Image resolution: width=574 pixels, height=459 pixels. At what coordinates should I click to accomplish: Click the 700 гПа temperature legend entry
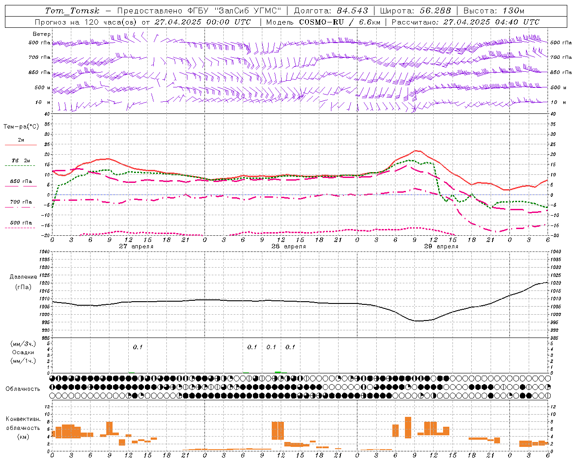tap(21, 202)
